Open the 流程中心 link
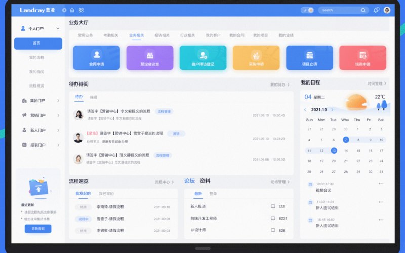 tap(164, 182)
